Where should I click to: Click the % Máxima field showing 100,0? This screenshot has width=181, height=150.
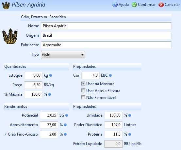(33, 94)
